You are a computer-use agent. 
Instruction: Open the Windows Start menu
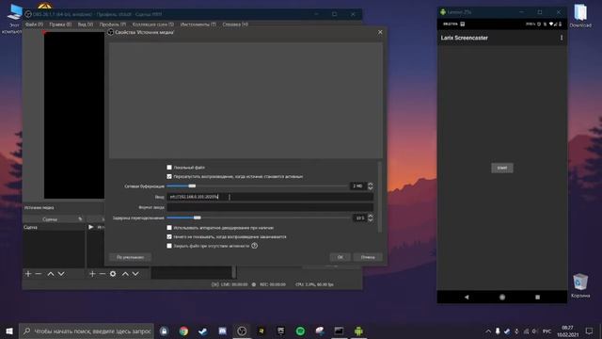click(9, 331)
